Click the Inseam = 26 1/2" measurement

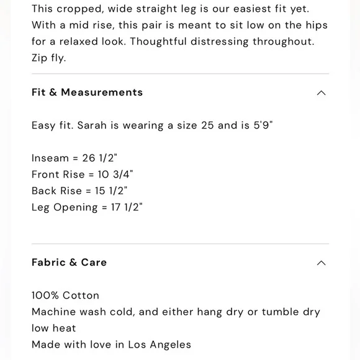(74, 158)
